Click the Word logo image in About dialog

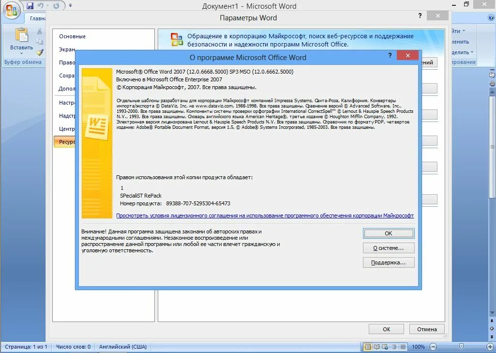(97, 143)
